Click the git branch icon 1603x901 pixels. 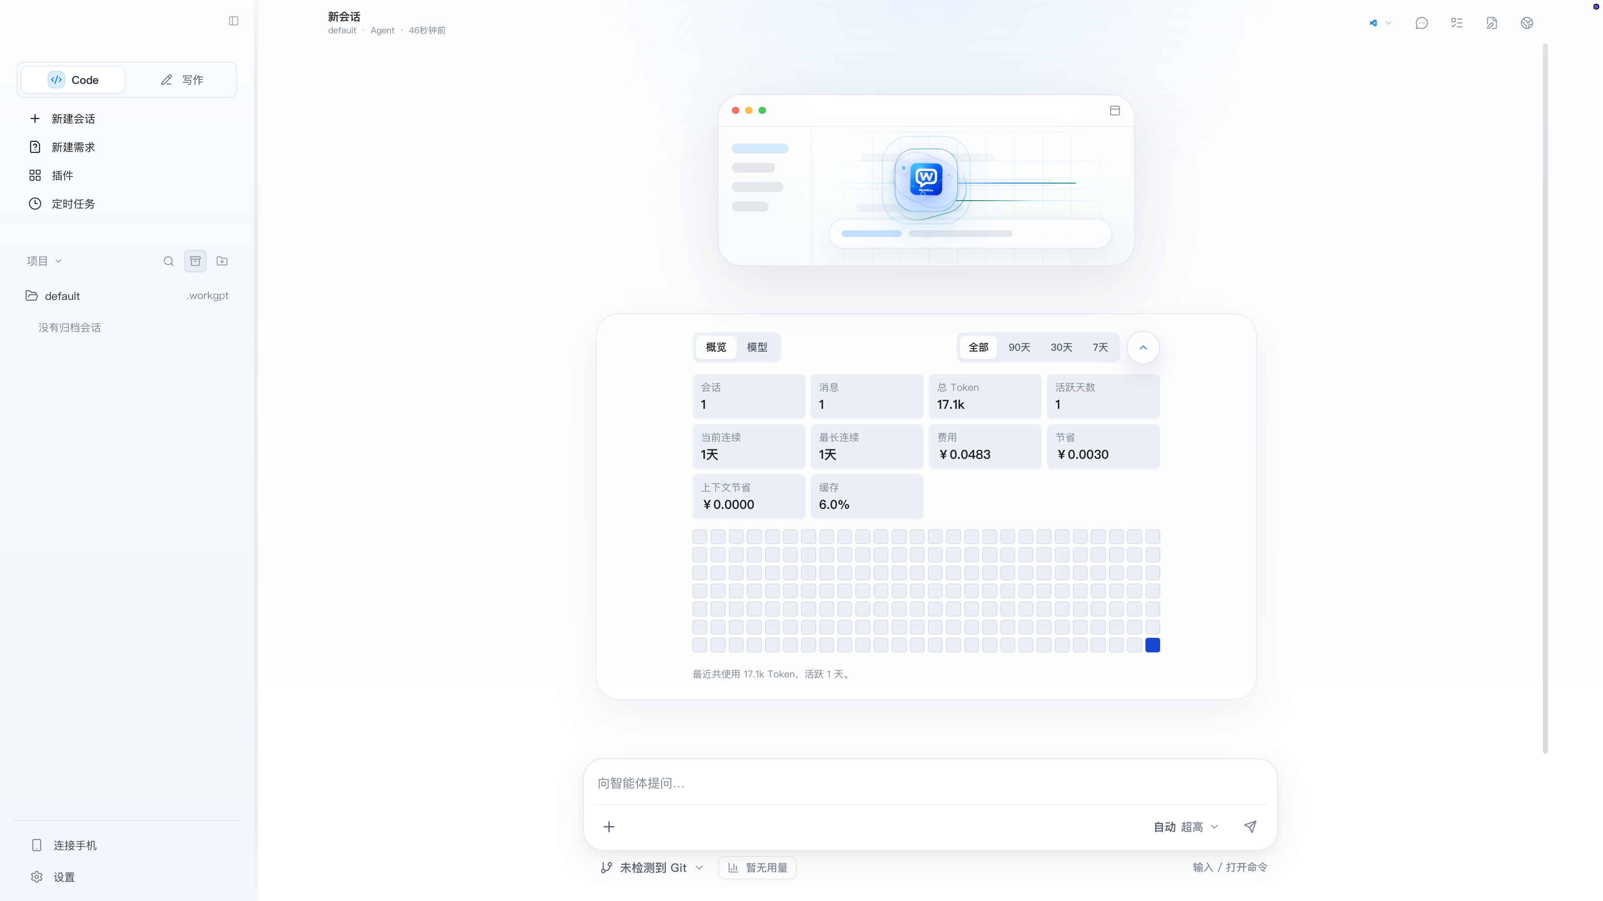[x=606, y=868]
